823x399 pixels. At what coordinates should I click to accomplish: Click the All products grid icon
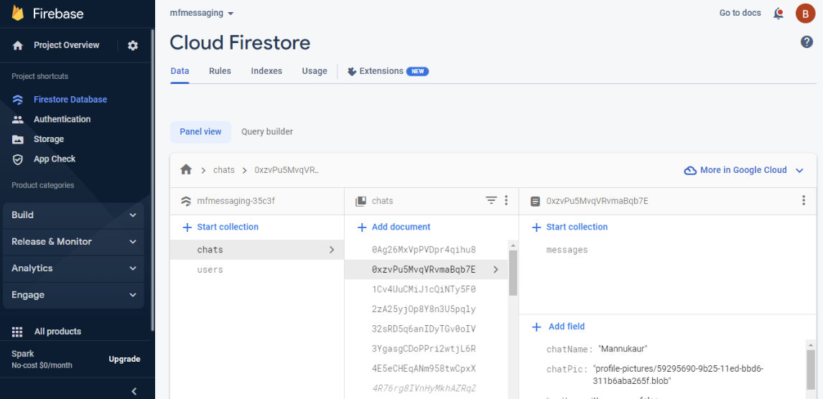tap(17, 332)
